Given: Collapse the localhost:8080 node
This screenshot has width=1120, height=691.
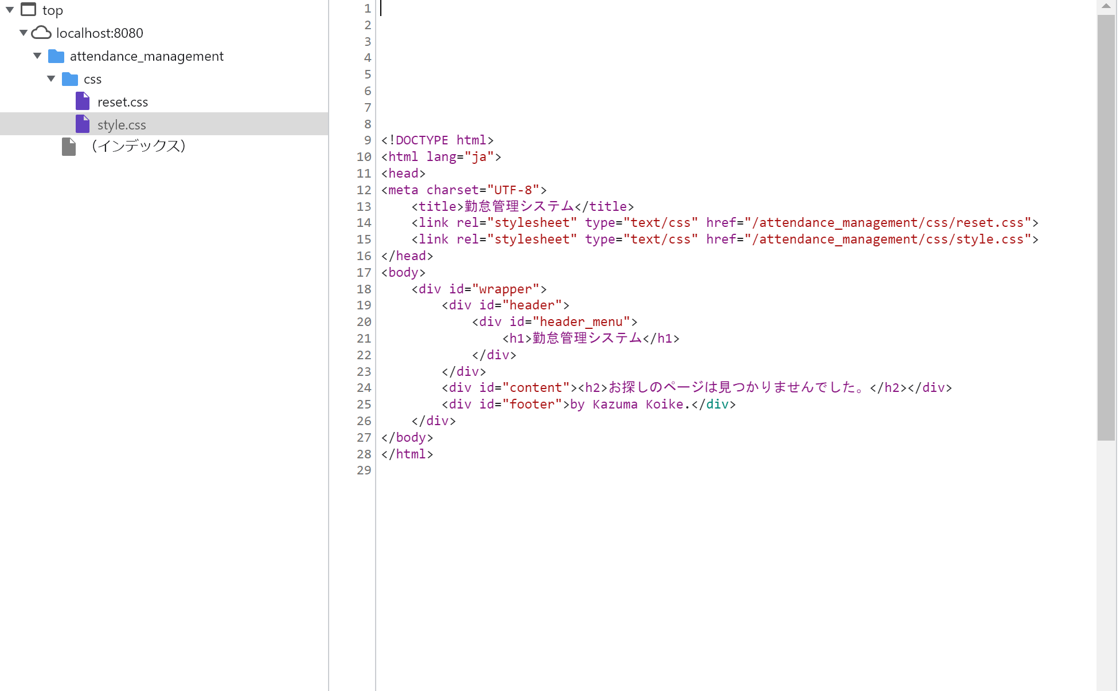Looking at the screenshot, I should pyautogui.click(x=23, y=33).
